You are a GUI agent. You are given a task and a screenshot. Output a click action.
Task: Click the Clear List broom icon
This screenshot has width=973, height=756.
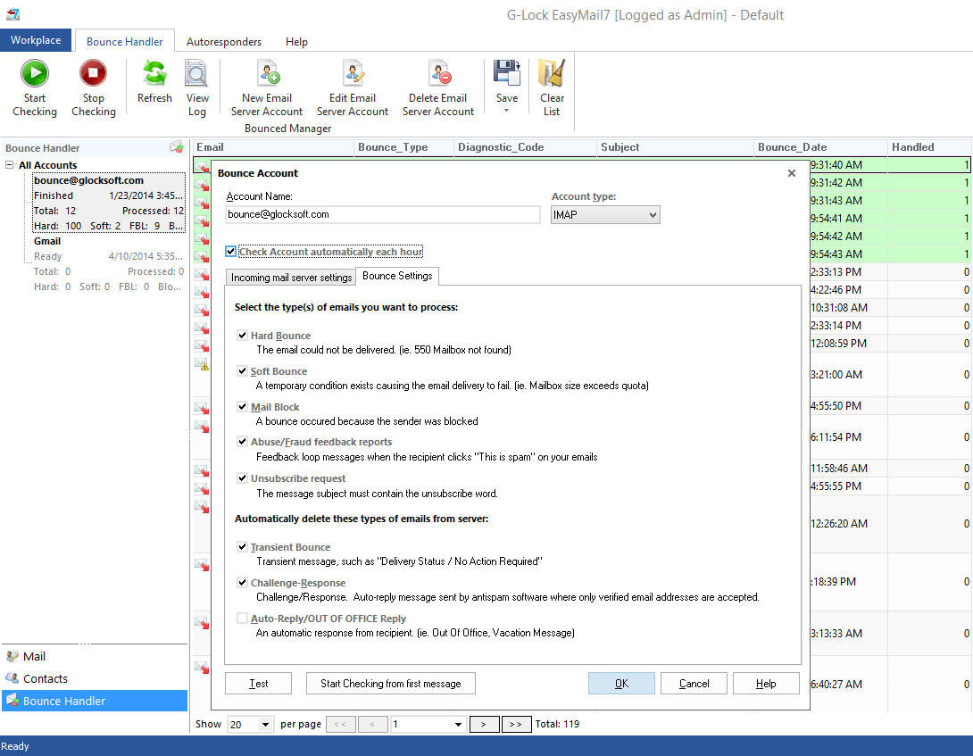click(552, 73)
